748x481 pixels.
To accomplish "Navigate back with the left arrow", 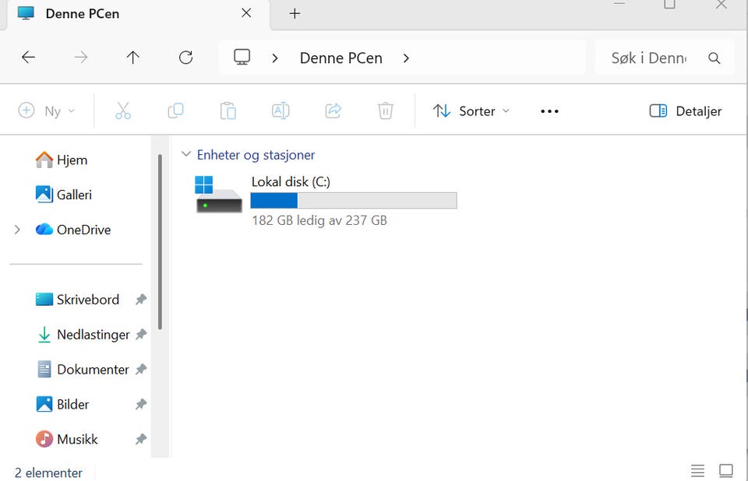I will click(x=29, y=58).
